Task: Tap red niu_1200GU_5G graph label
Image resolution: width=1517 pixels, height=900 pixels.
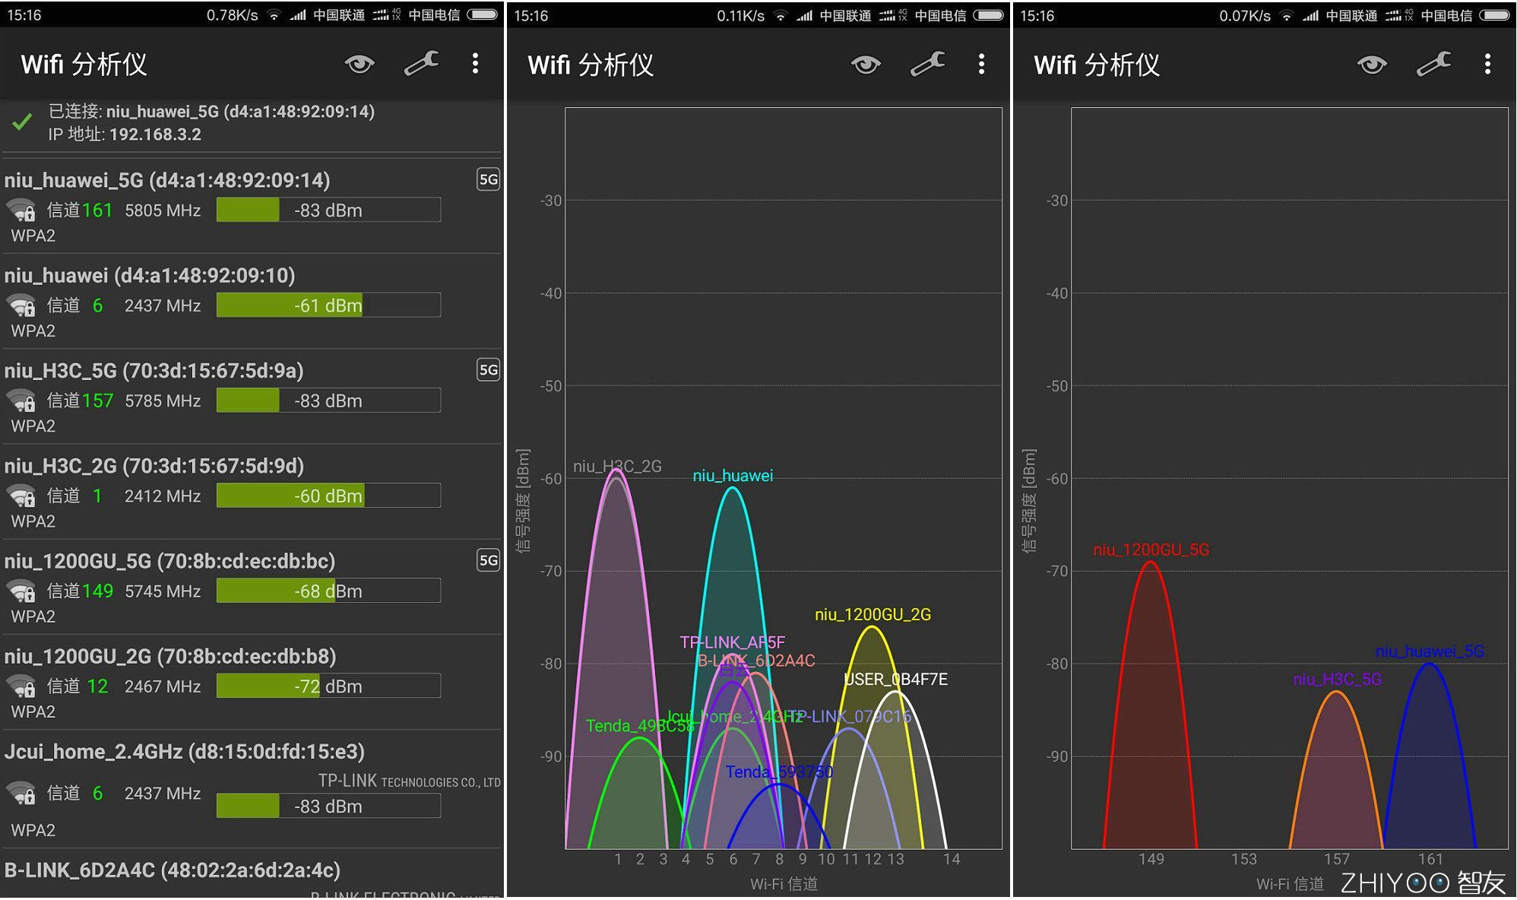Action: coord(1151,550)
